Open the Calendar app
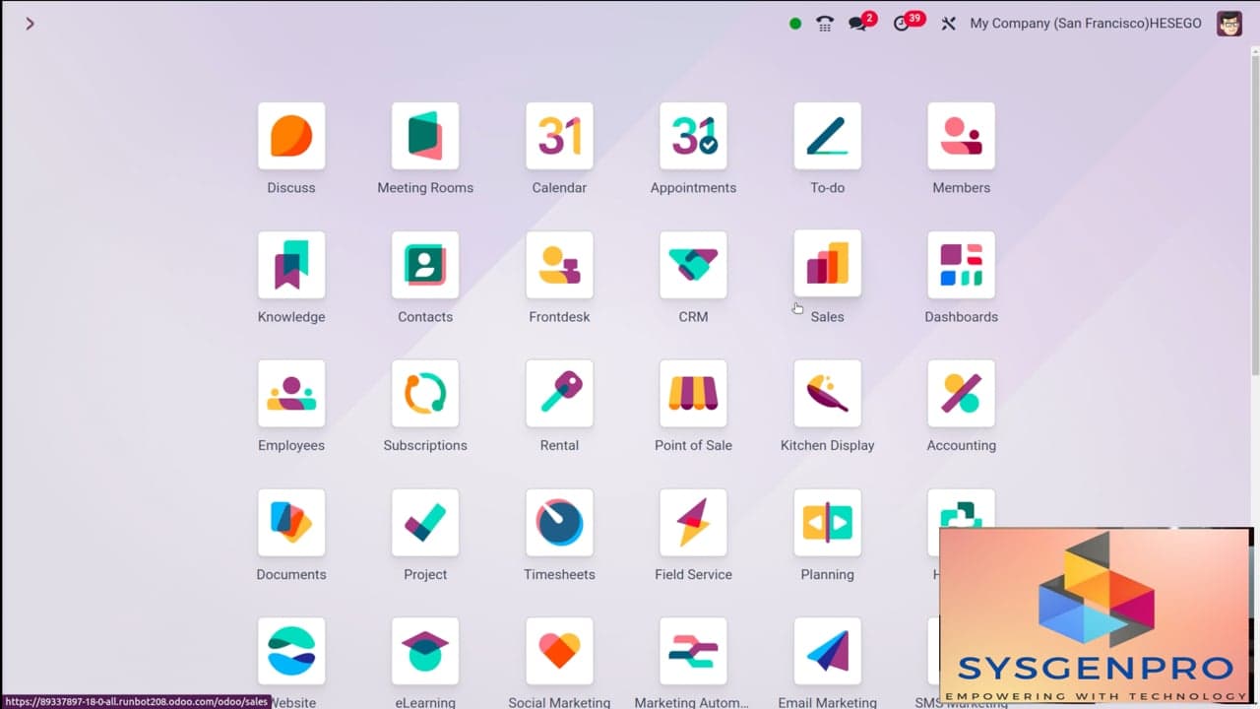Viewport: 1260px width, 709px height. coord(559,136)
